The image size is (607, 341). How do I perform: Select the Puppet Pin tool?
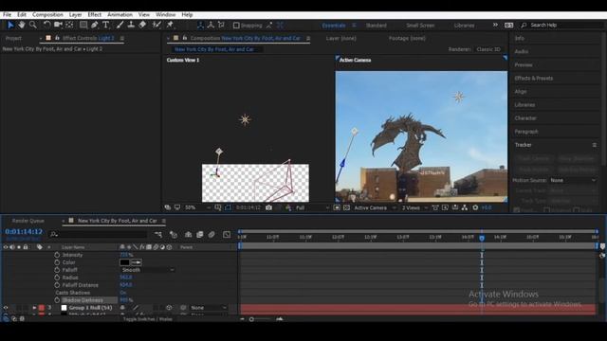170,26
